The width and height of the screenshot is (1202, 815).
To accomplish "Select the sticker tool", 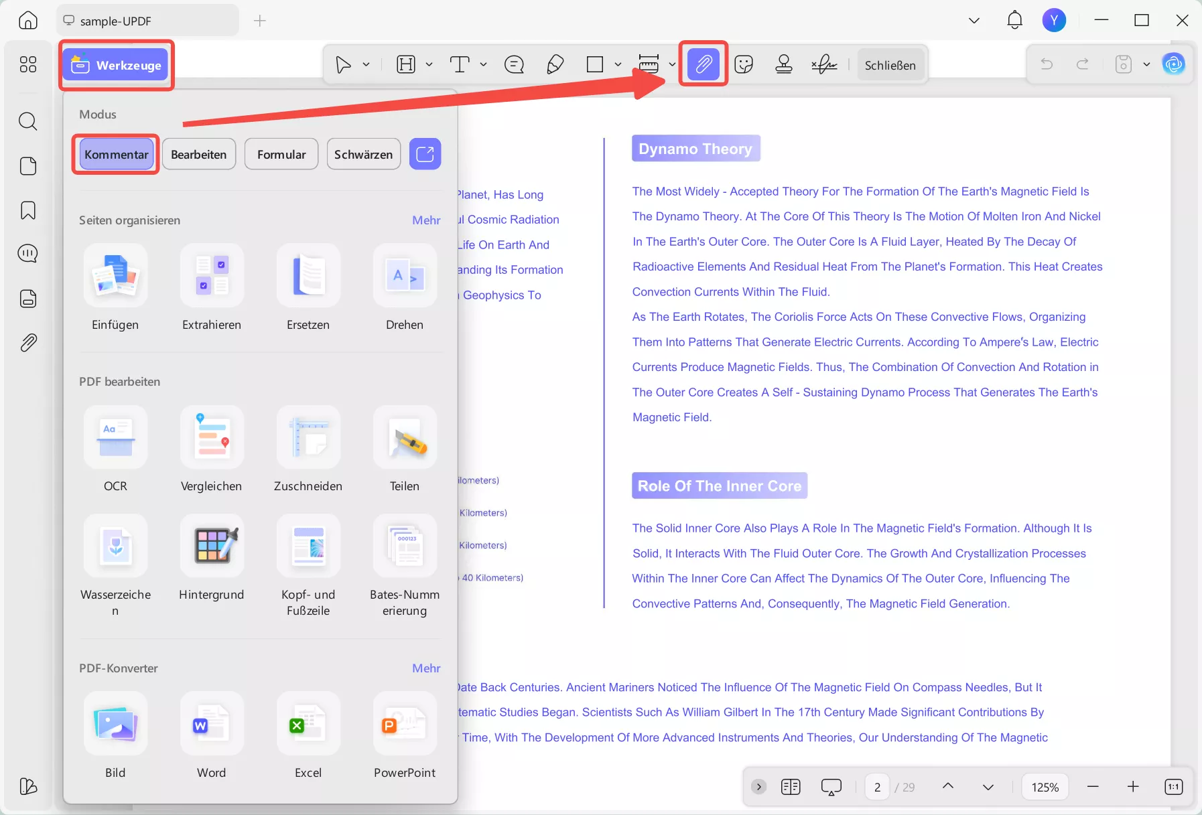I will pos(744,64).
